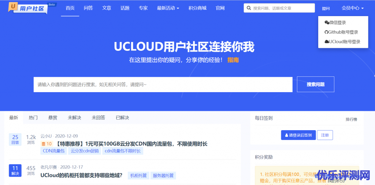This screenshot has height=185, width=375.
Task: Click the 25 回答 count badge
Action: (15, 140)
